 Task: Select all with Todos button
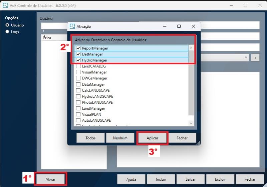point(90,138)
